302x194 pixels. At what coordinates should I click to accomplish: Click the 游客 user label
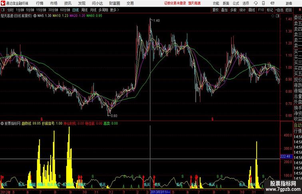pos(289,3)
